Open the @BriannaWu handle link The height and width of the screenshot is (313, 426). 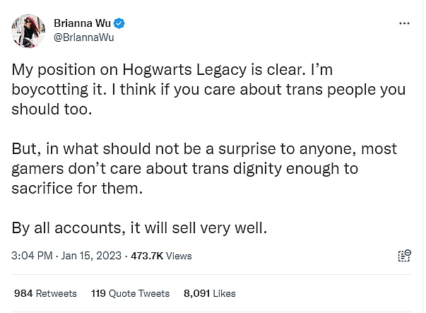[x=84, y=37]
